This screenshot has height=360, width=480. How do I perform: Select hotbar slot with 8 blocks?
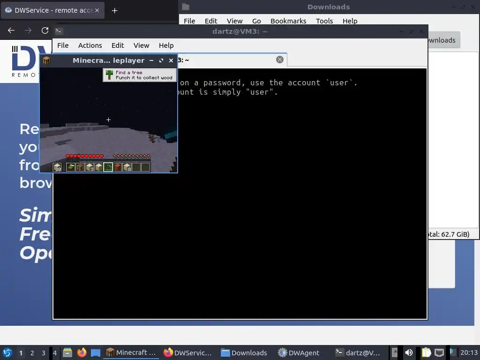(127, 167)
